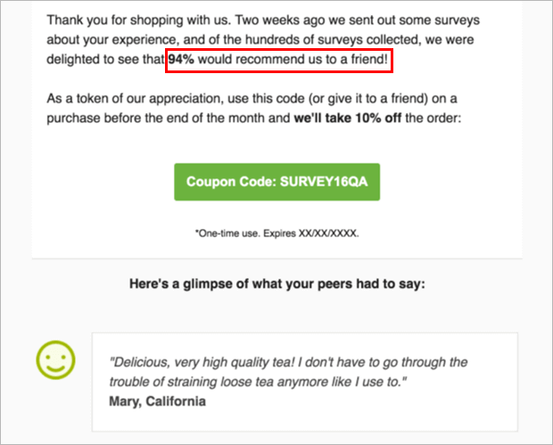Click the one-time use expiry note
This screenshot has height=445, width=553.
pyautogui.click(x=276, y=234)
